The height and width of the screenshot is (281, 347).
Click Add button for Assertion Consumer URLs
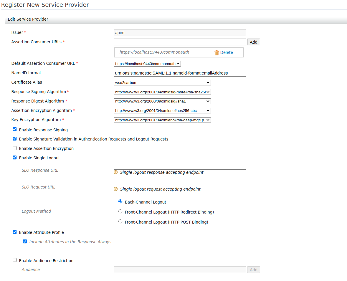(253, 42)
